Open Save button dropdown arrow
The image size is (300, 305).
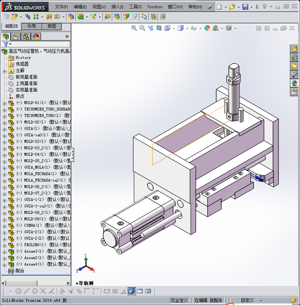[251, 7]
